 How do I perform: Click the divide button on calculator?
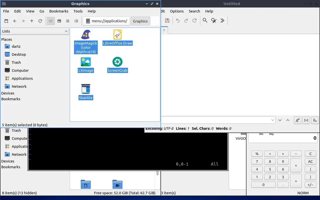[x=270, y=154]
